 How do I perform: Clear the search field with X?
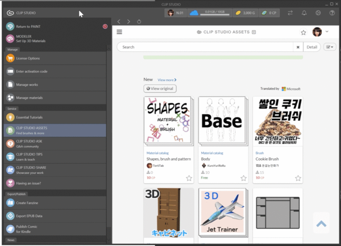(298, 47)
